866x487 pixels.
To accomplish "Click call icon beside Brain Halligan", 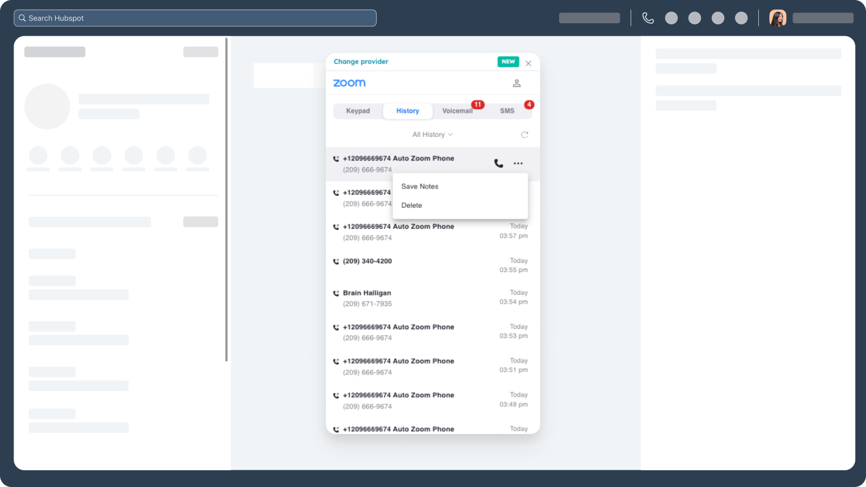I will click(x=336, y=293).
